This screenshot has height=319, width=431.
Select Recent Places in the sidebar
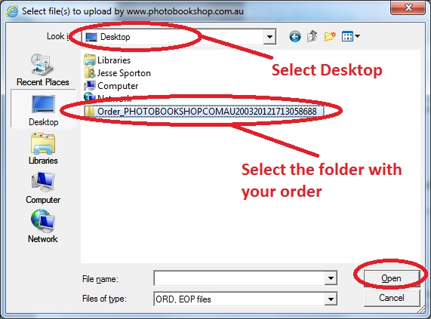42,70
